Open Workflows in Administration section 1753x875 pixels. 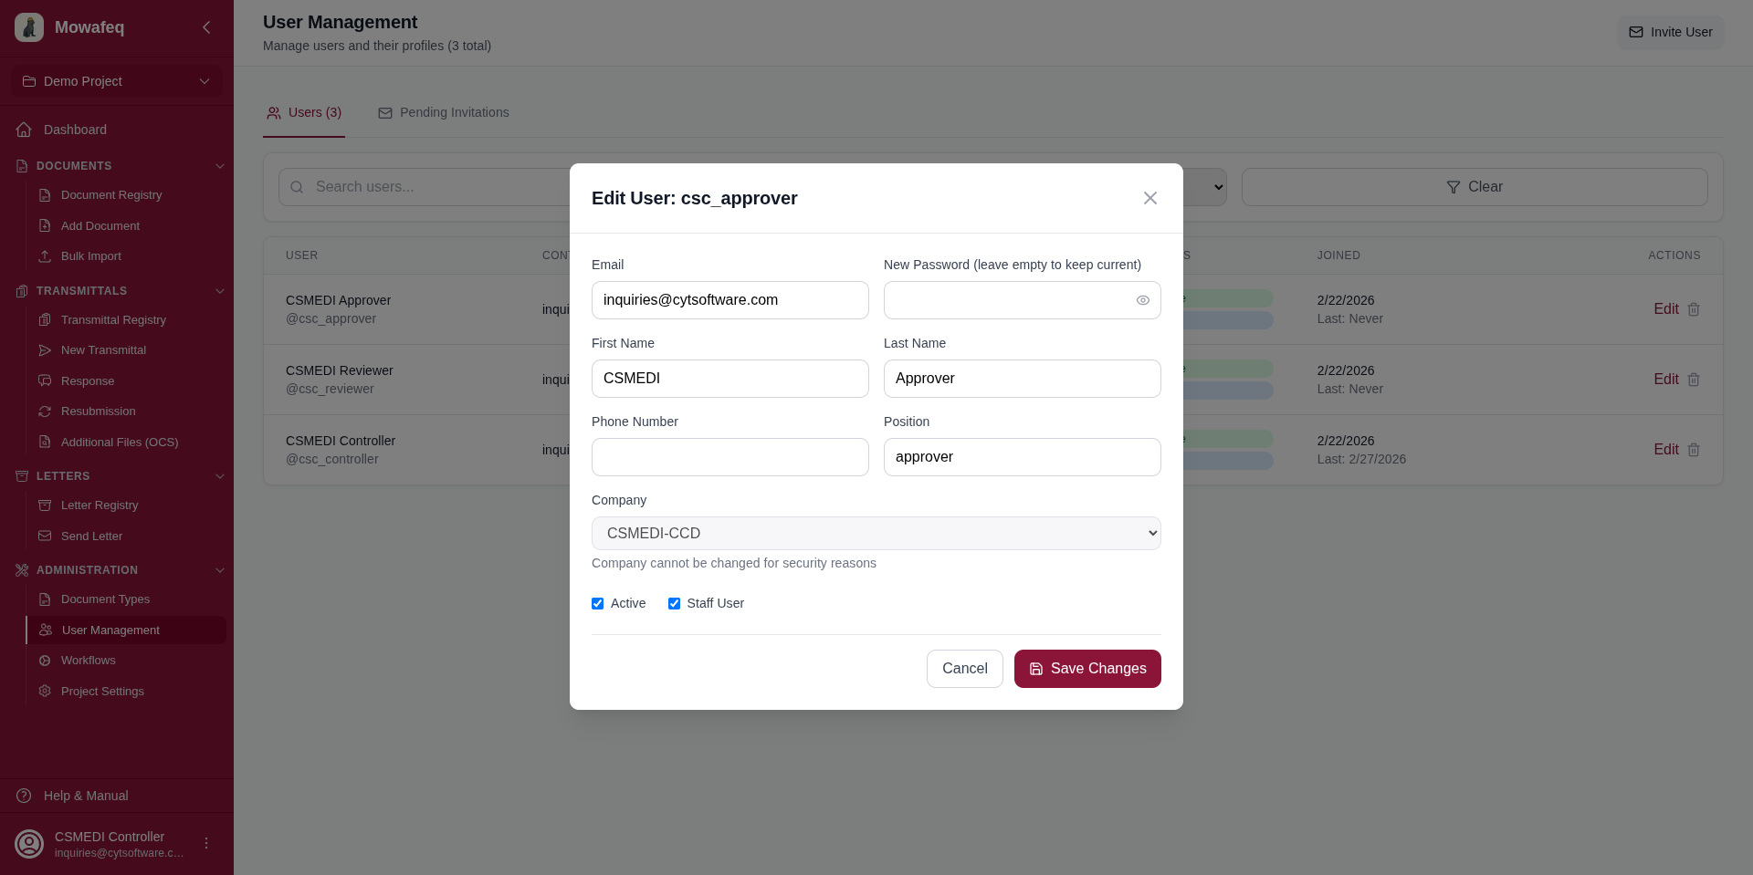pos(89,660)
